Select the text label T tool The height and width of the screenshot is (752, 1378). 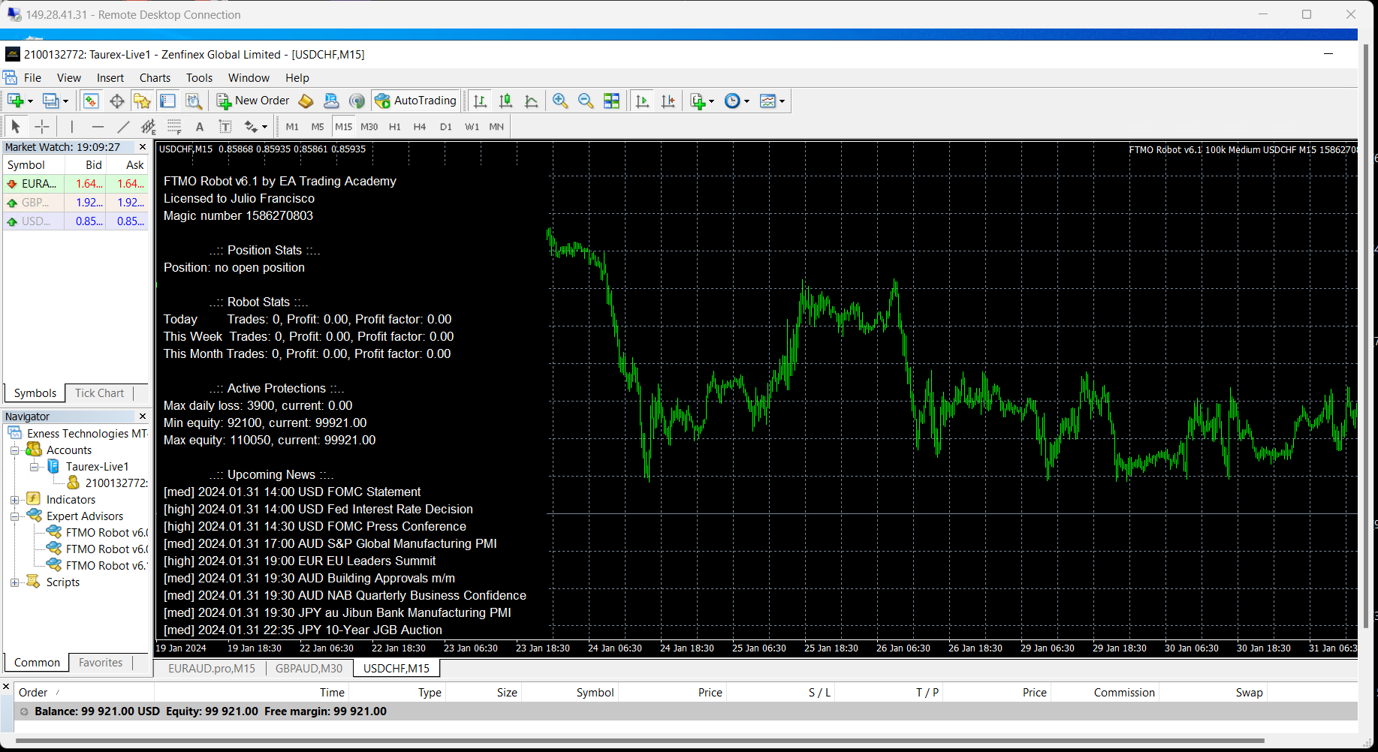(x=225, y=127)
